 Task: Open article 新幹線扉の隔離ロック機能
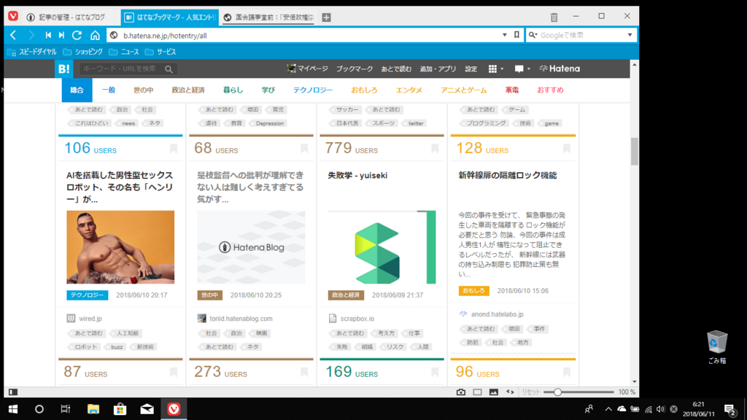pyautogui.click(x=508, y=175)
